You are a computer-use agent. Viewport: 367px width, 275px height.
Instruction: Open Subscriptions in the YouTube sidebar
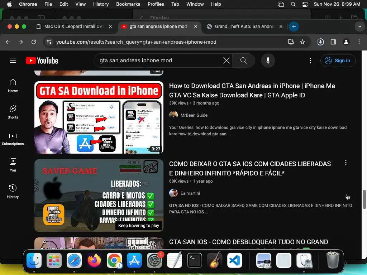[13, 139]
